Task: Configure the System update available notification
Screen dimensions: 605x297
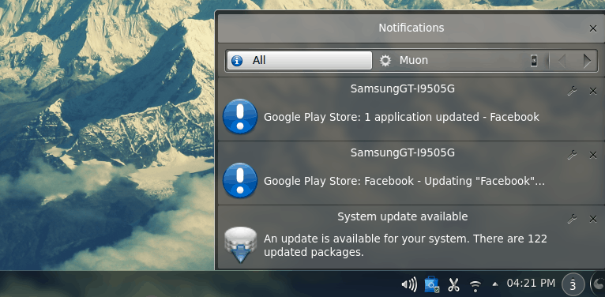Action: [572, 219]
